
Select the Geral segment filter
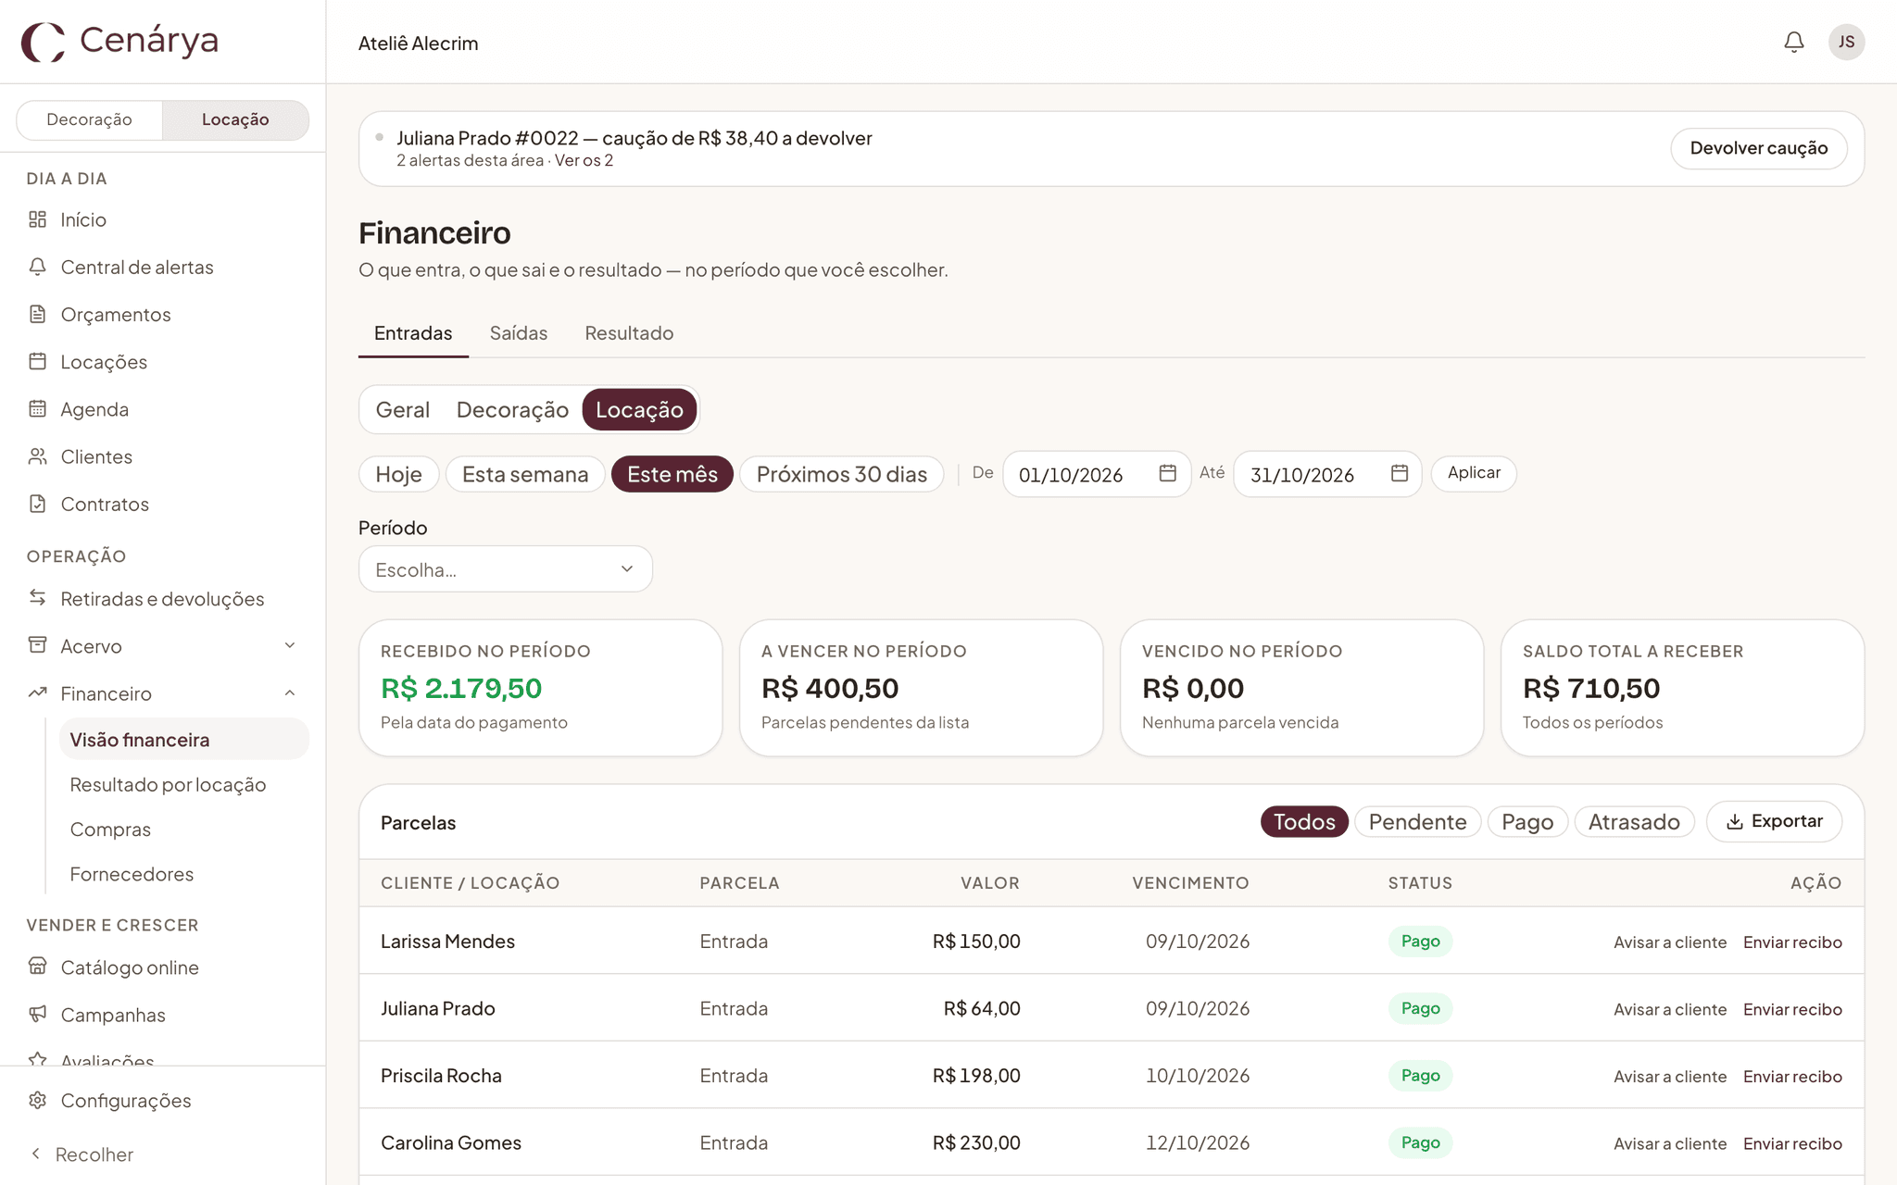[x=402, y=409]
